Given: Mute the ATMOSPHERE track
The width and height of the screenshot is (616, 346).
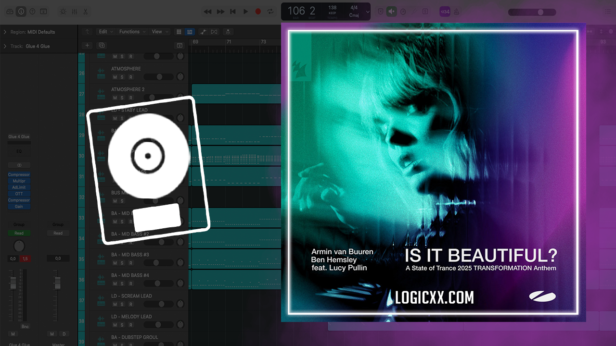Looking at the screenshot, I should click(115, 77).
